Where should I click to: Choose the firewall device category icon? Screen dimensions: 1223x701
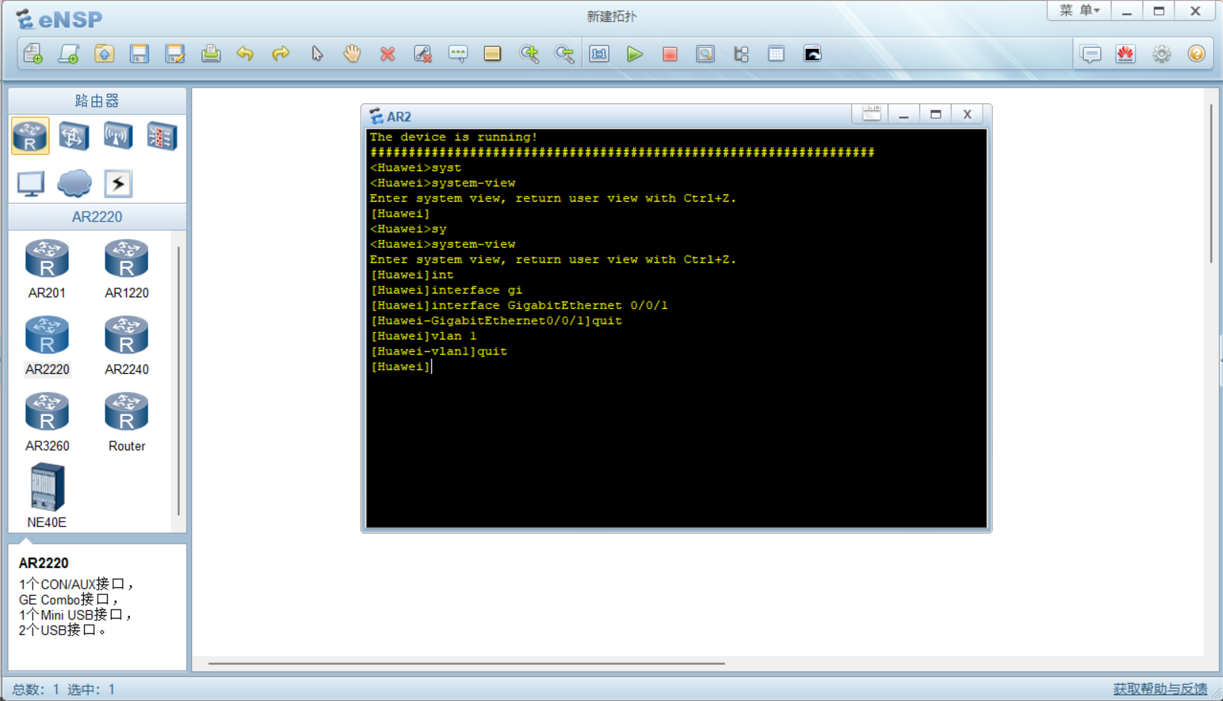pos(161,136)
